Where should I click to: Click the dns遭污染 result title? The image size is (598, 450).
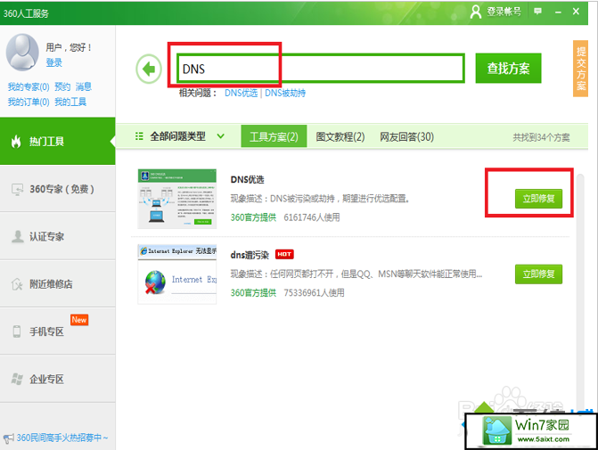coord(250,255)
